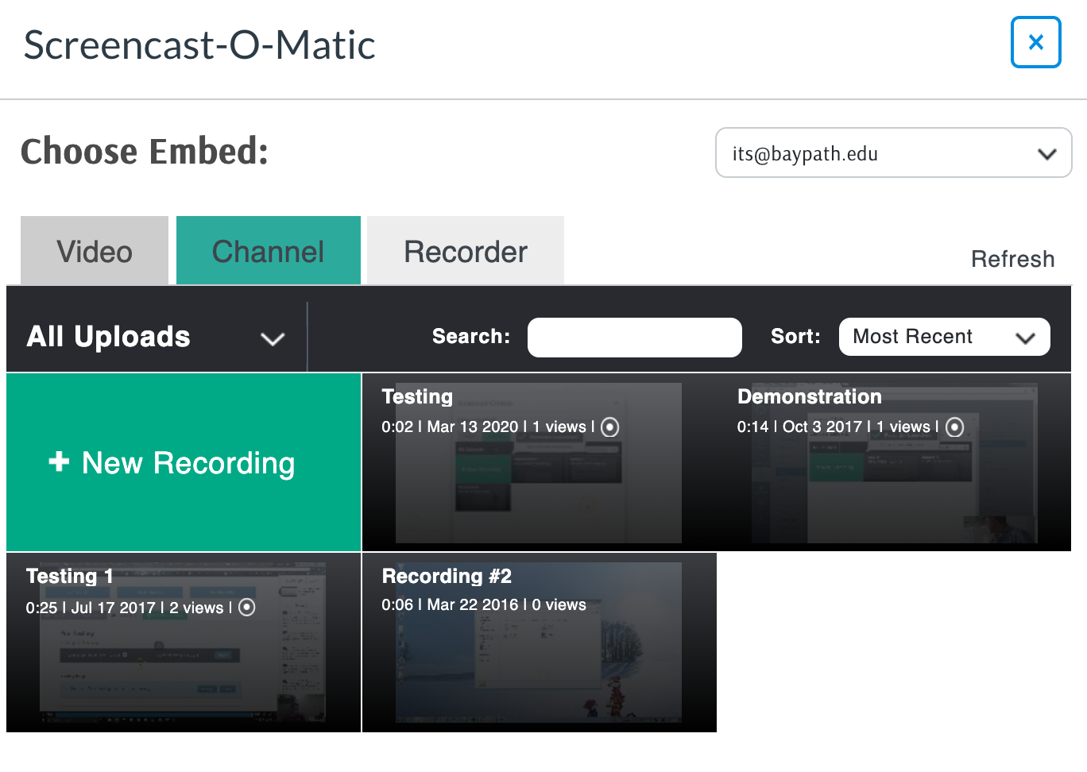The width and height of the screenshot is (1087, 772).
Task: Click the plus icon beside New Recording
Action: pos(60,461)
